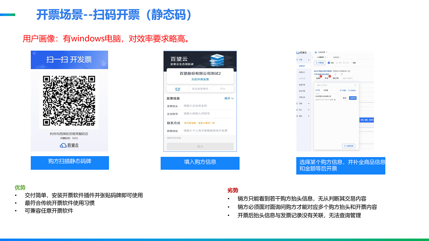
Task: Click the 开票配置 settings button
Action: click(320, 63)
